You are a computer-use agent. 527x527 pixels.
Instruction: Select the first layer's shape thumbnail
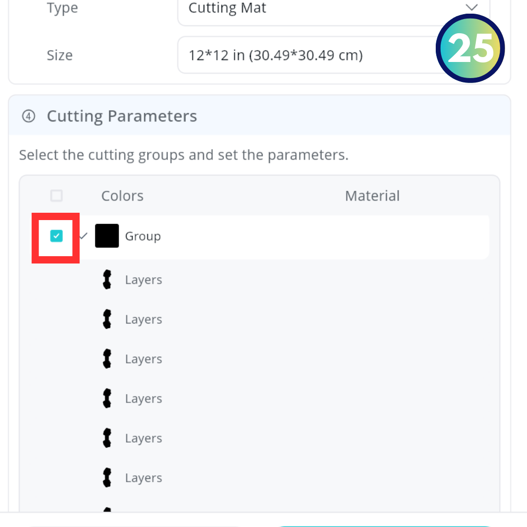107,280
